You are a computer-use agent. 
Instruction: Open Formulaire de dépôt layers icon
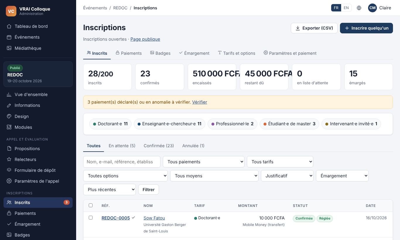(9, 170)
